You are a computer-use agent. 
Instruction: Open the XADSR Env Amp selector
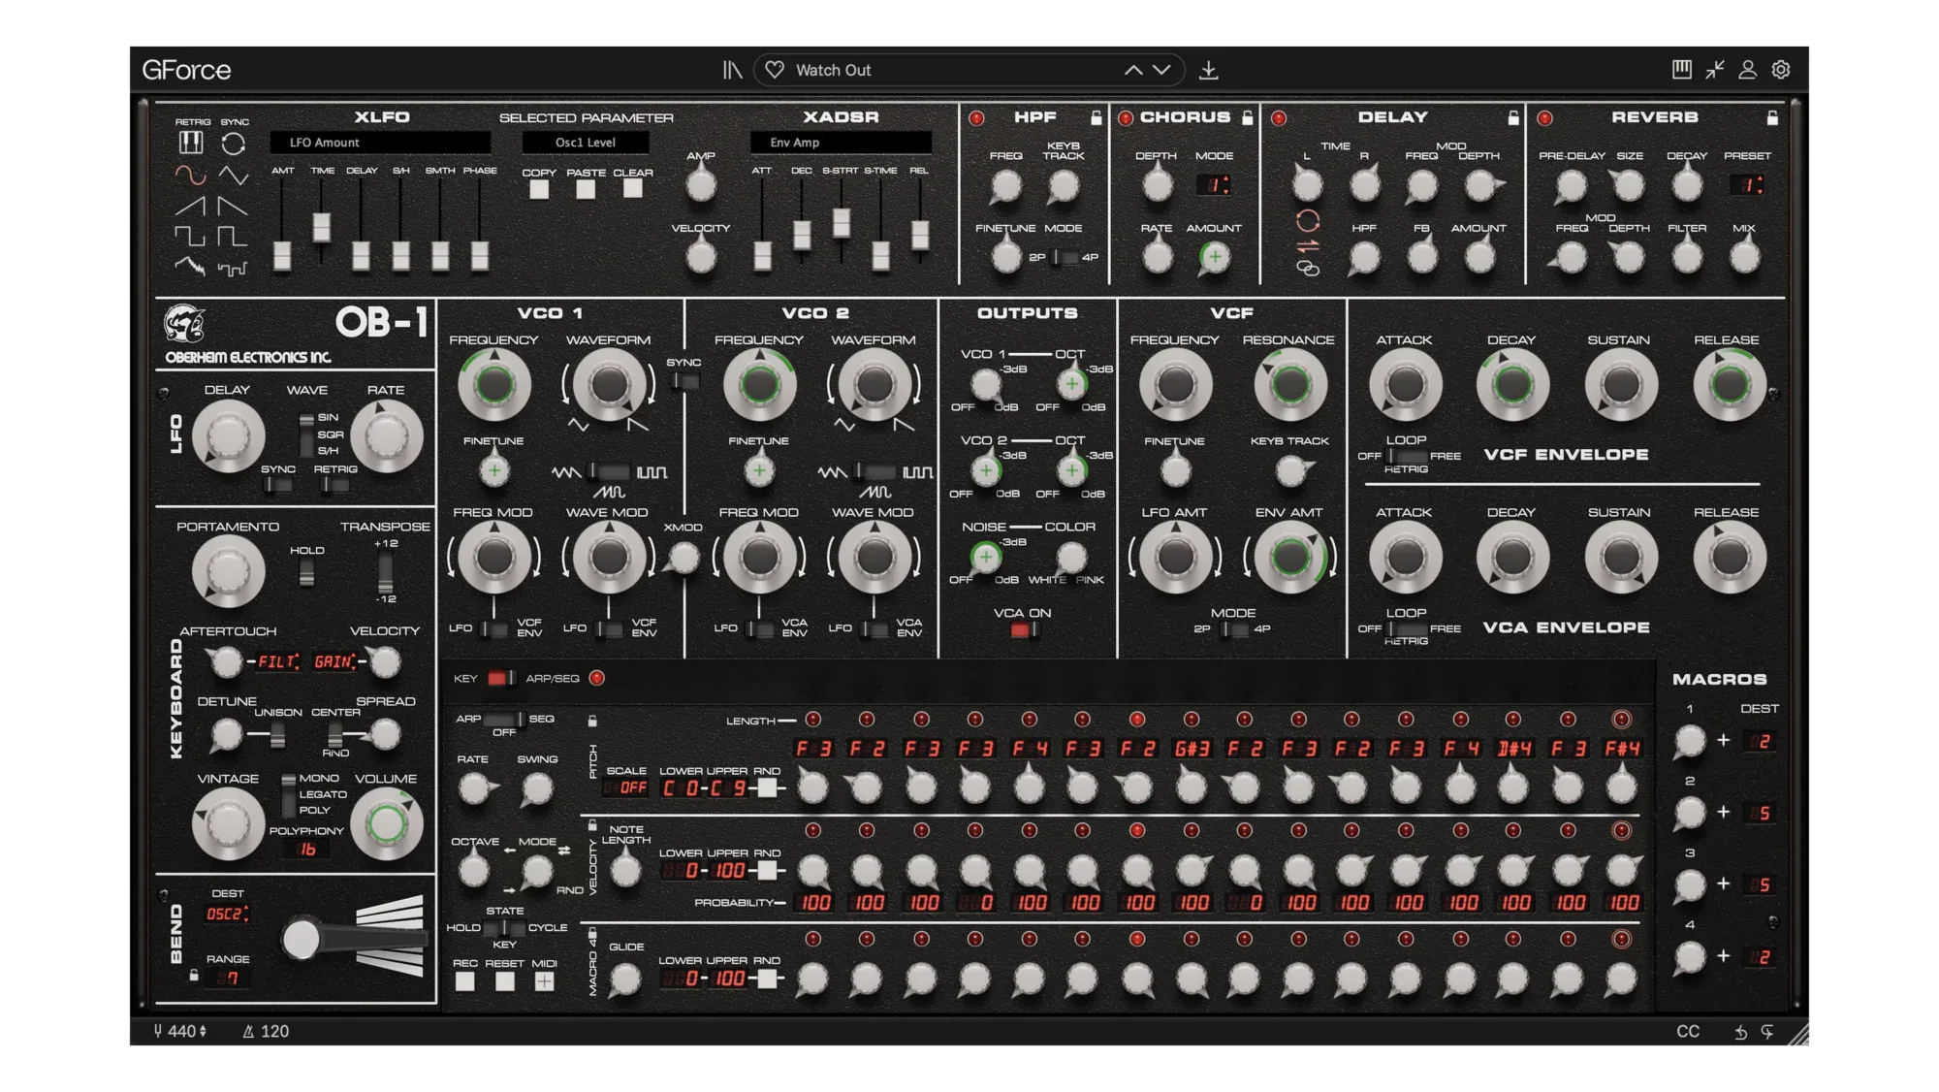[841, 143]
